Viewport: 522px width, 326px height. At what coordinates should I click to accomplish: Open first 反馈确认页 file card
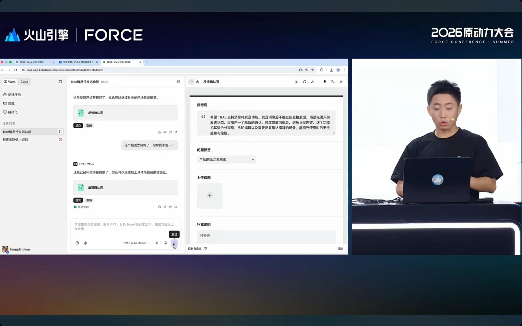[126, 113]
